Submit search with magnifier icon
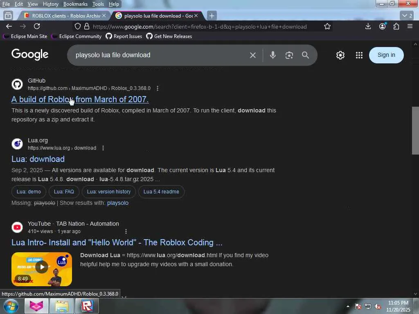Screen dimensions: 419x314 tap(305, 55)
